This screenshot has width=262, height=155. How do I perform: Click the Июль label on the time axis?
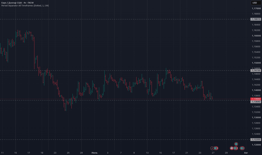[94, 153]
